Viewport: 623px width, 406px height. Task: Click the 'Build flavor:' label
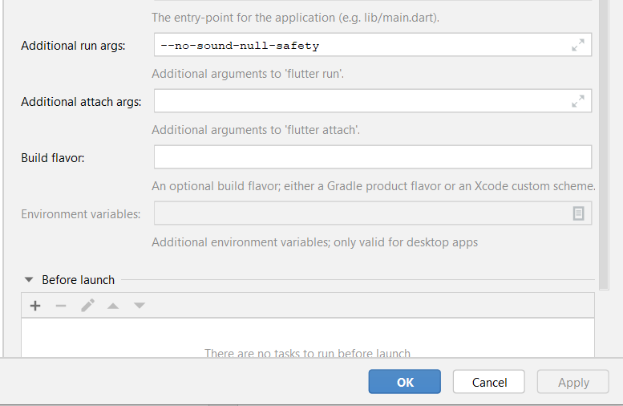(x=53, y=157)
